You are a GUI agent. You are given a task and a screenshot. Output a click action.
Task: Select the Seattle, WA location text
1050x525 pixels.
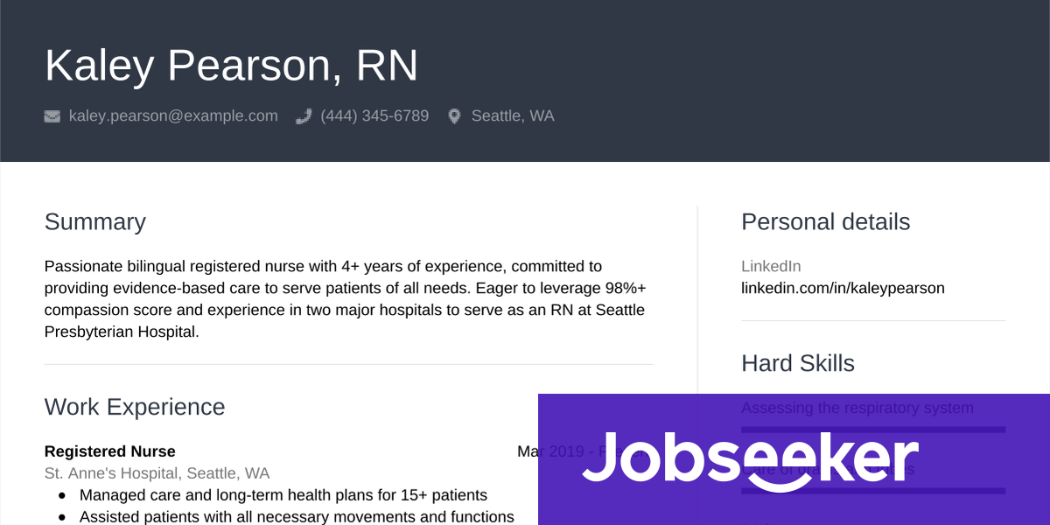click(x=512, y=116)
